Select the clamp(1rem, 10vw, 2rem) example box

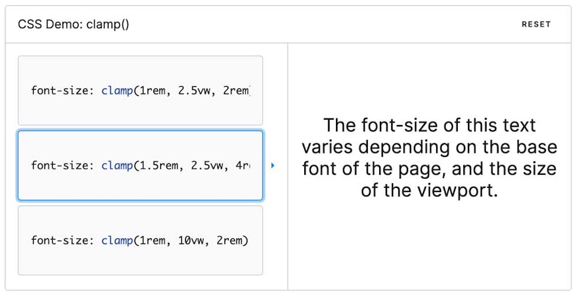coord(140,240)
